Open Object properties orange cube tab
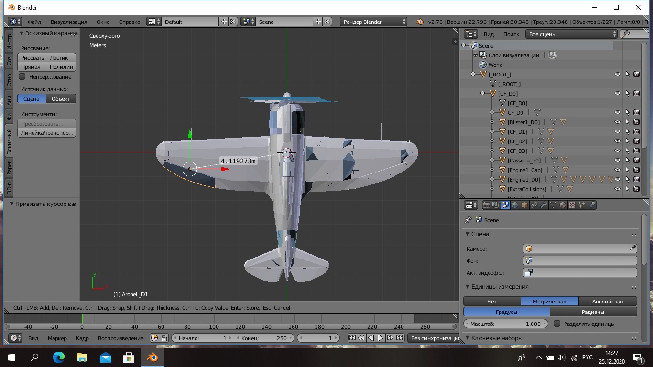 click(524, 205)
